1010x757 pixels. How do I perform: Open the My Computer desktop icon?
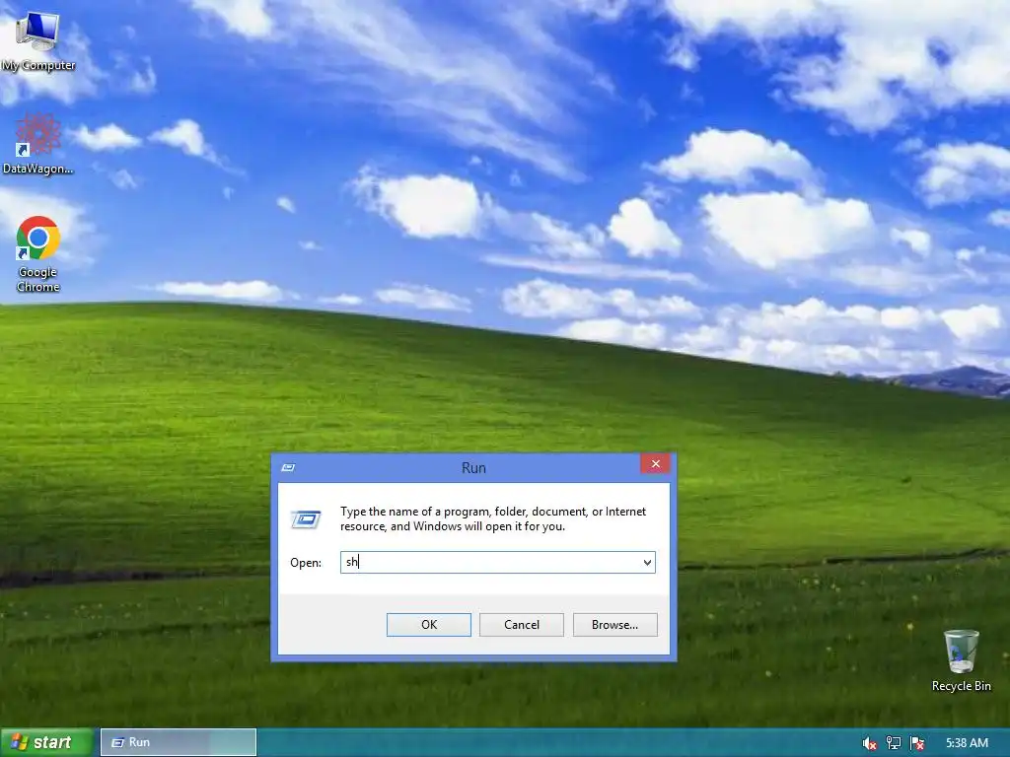(x=38, y=41)
